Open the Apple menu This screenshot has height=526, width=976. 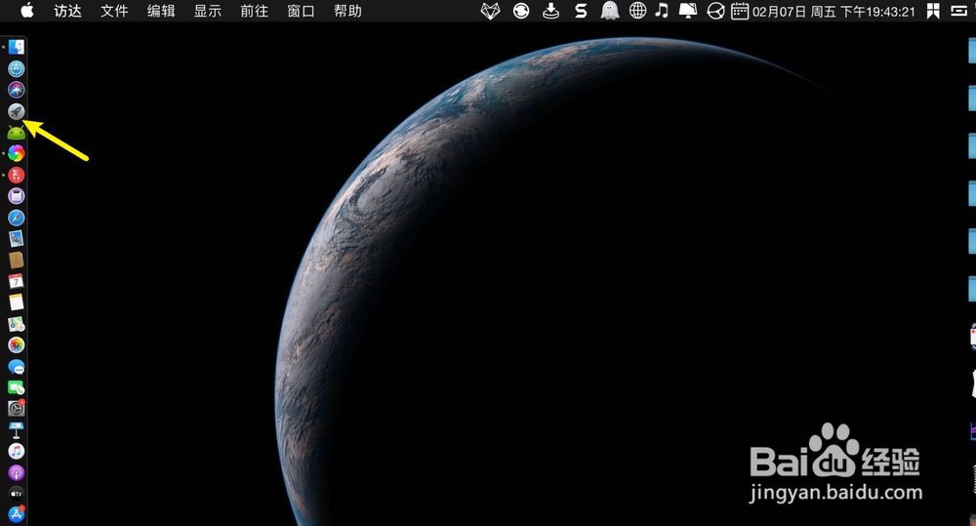(x=26, y=11)
